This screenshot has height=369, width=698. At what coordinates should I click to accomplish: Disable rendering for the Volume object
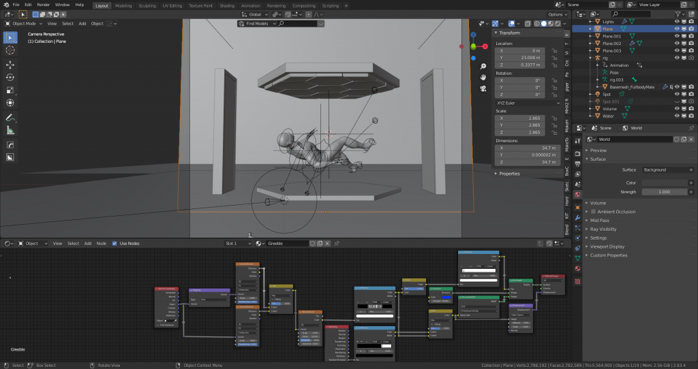tap(691, 108)
